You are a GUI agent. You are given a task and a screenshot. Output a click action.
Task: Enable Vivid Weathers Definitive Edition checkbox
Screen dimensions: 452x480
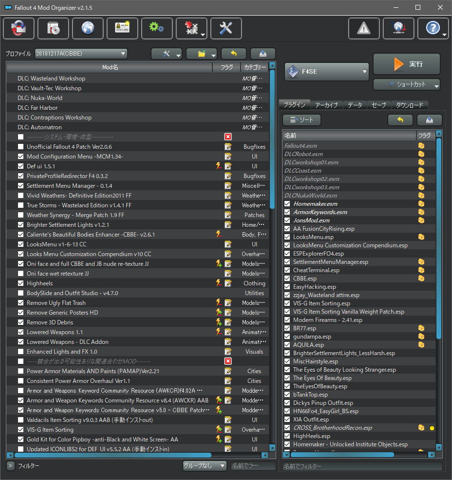point(21,195)
